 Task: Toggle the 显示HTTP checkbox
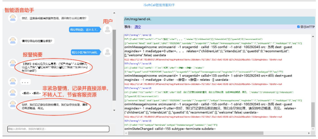click(298, 27)
